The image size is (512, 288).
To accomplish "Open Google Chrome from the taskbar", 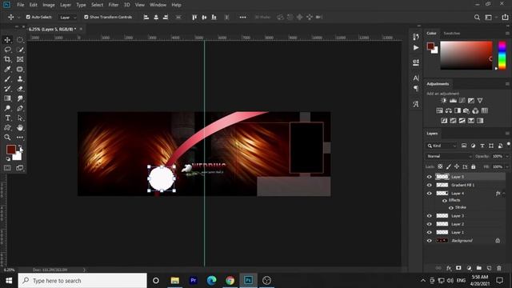I will pyautogui.click(x=230, y=281).
